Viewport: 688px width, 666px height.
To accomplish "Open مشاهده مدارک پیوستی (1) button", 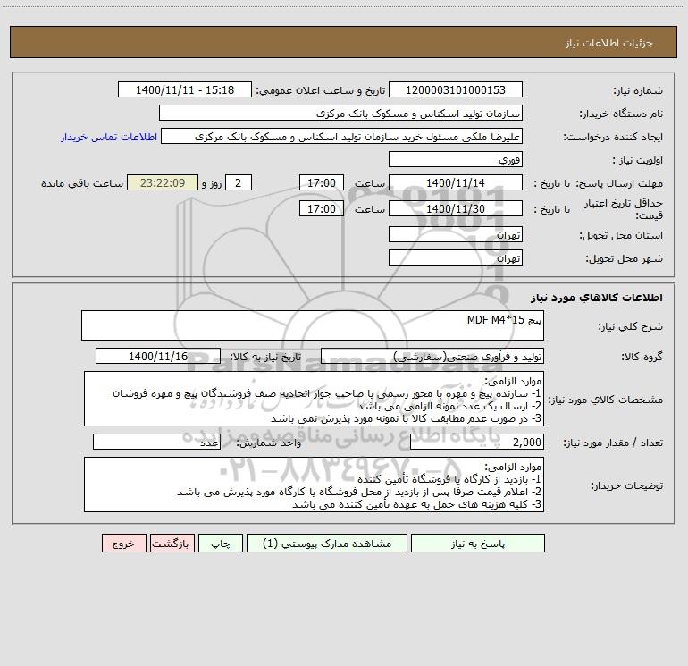I will point(327,544).
